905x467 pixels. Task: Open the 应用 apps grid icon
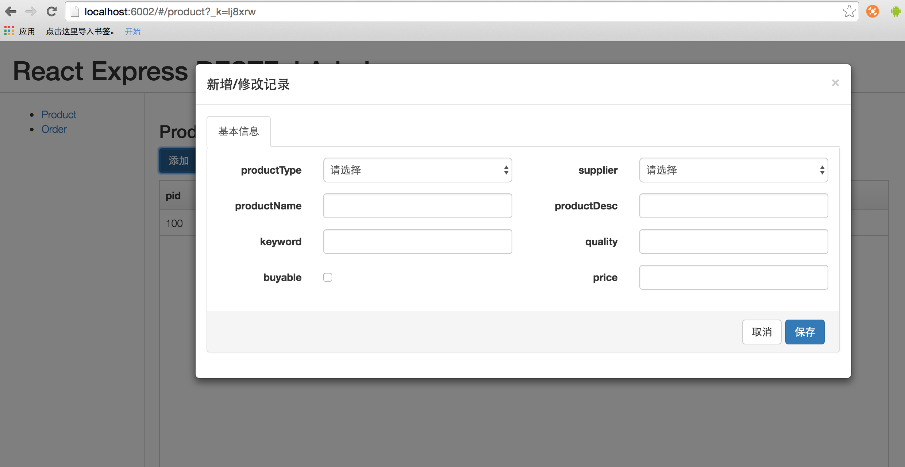point(9,31)
